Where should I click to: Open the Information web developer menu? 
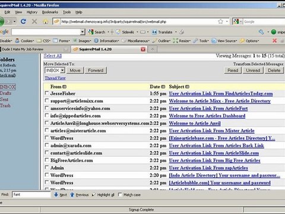[x=106, y=41]
